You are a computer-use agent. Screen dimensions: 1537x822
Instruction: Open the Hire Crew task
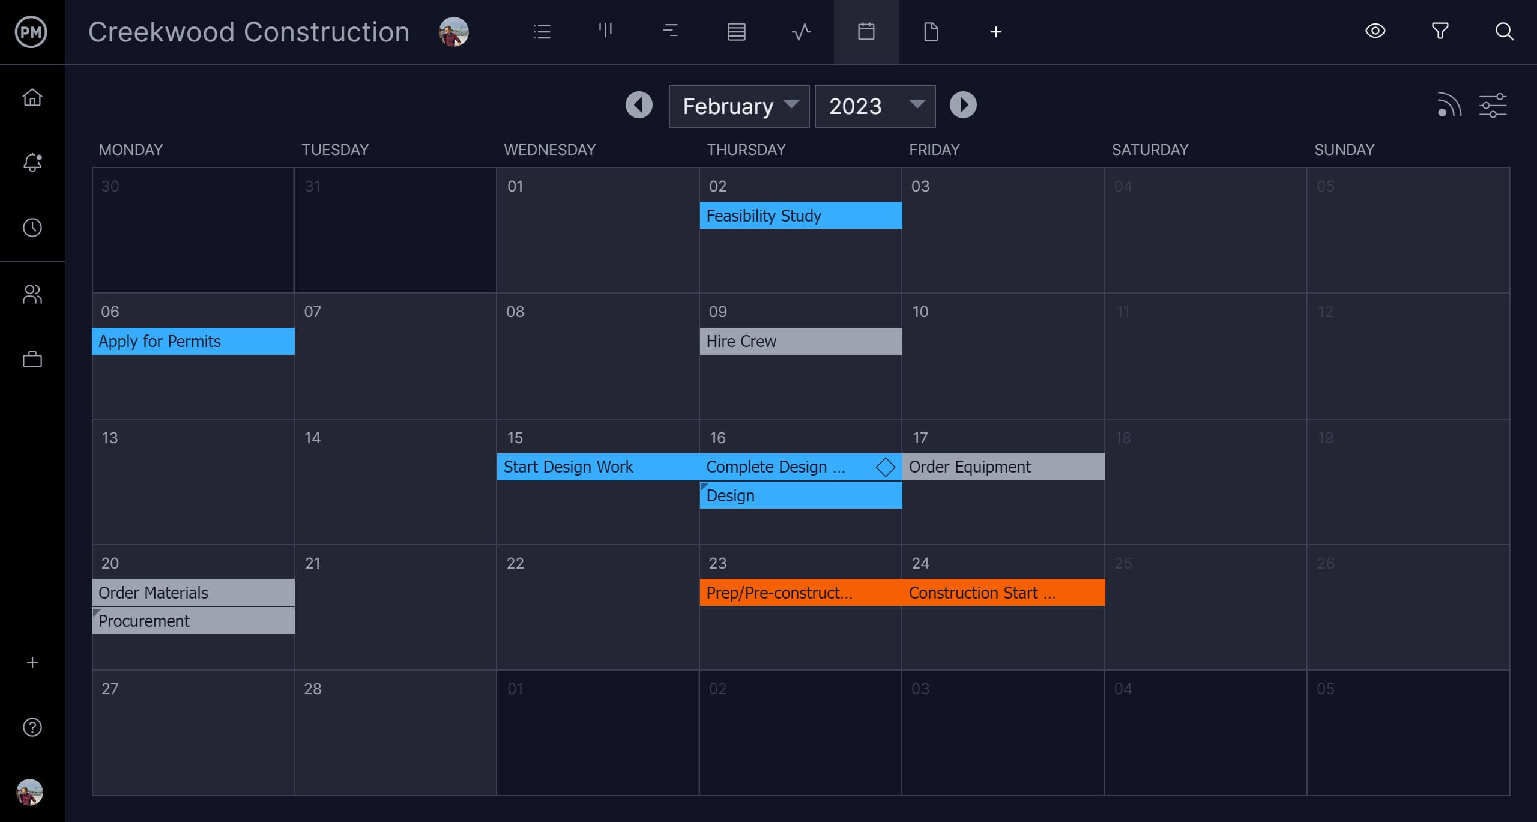click(x=800, y=341)
